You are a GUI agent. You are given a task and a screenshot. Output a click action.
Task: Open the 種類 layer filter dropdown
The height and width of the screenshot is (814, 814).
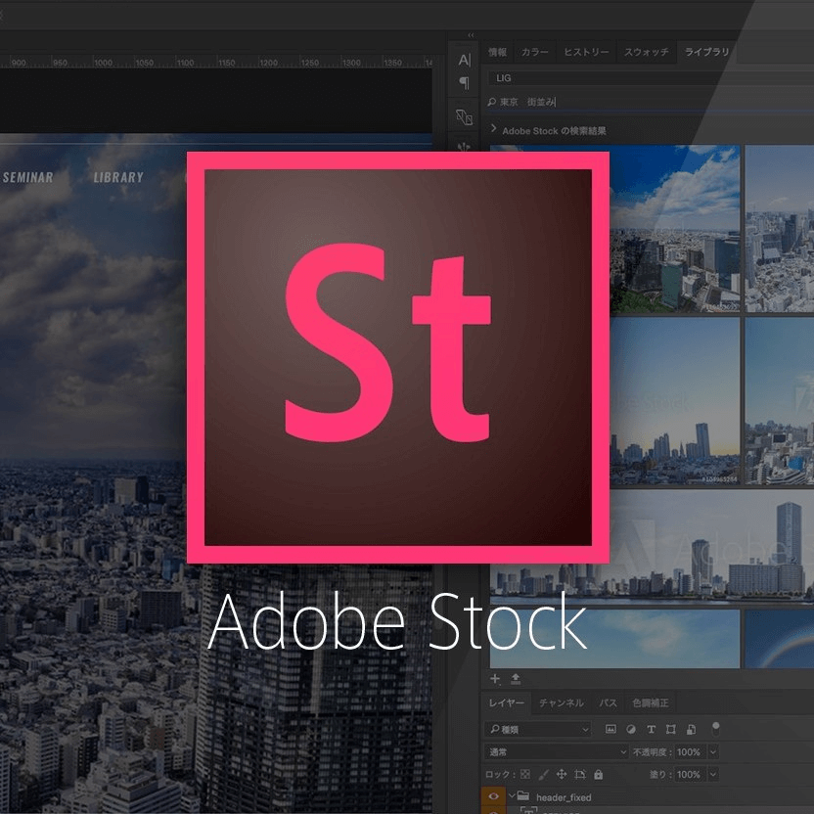coord(538,730)
